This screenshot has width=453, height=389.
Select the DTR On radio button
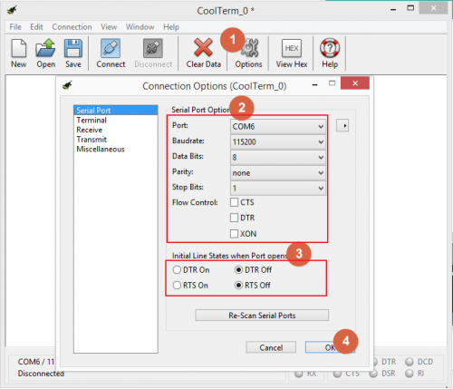(x=177, y=269)
